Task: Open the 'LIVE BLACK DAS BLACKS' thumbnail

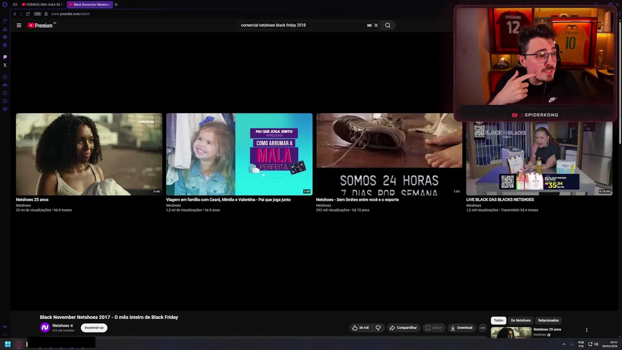Action: [x=539, y=158]
